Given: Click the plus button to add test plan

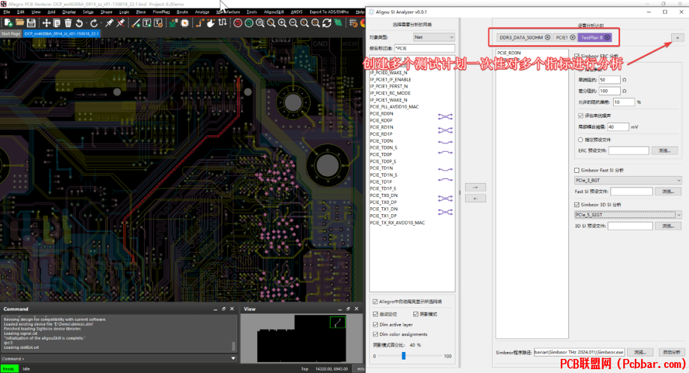Looking at the screenshot, I should point(678,38).
